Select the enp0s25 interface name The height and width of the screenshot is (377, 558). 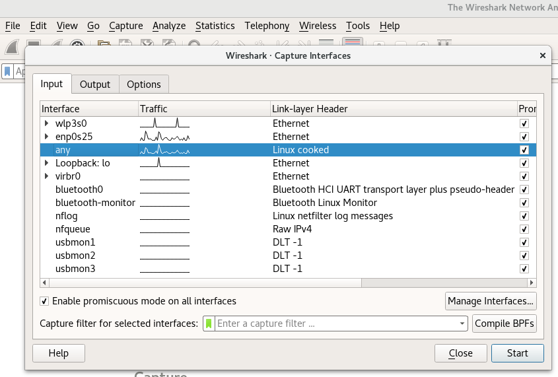click(x=74, y=137)
